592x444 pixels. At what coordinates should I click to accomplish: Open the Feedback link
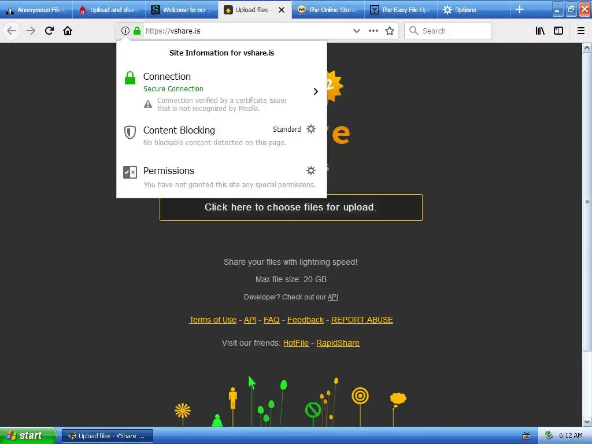305,320
